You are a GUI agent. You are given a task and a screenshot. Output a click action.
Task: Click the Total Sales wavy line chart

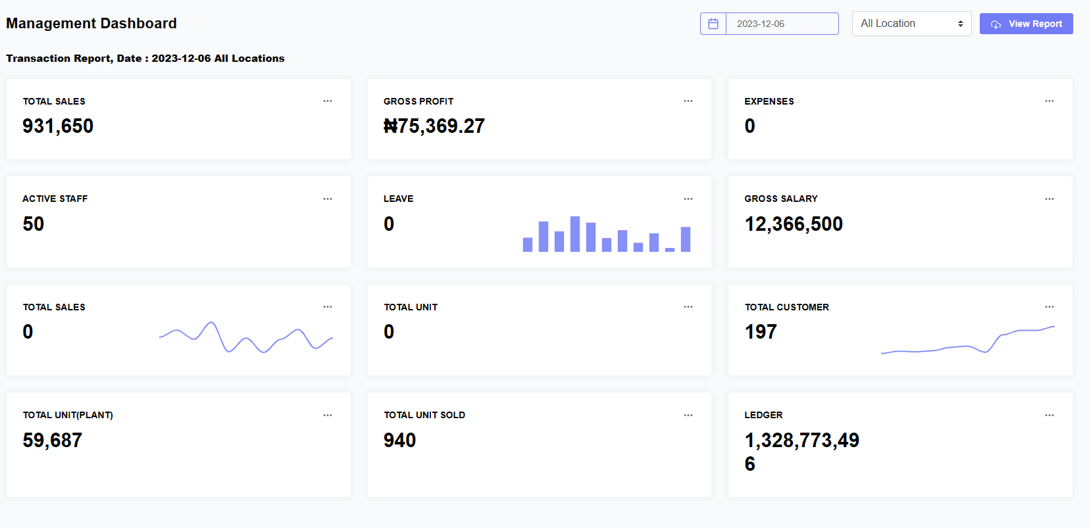246,337
